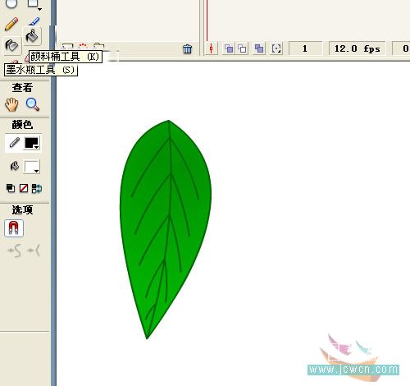
Task: Click the Black and White colors button
Action: [x=11, y=188]
